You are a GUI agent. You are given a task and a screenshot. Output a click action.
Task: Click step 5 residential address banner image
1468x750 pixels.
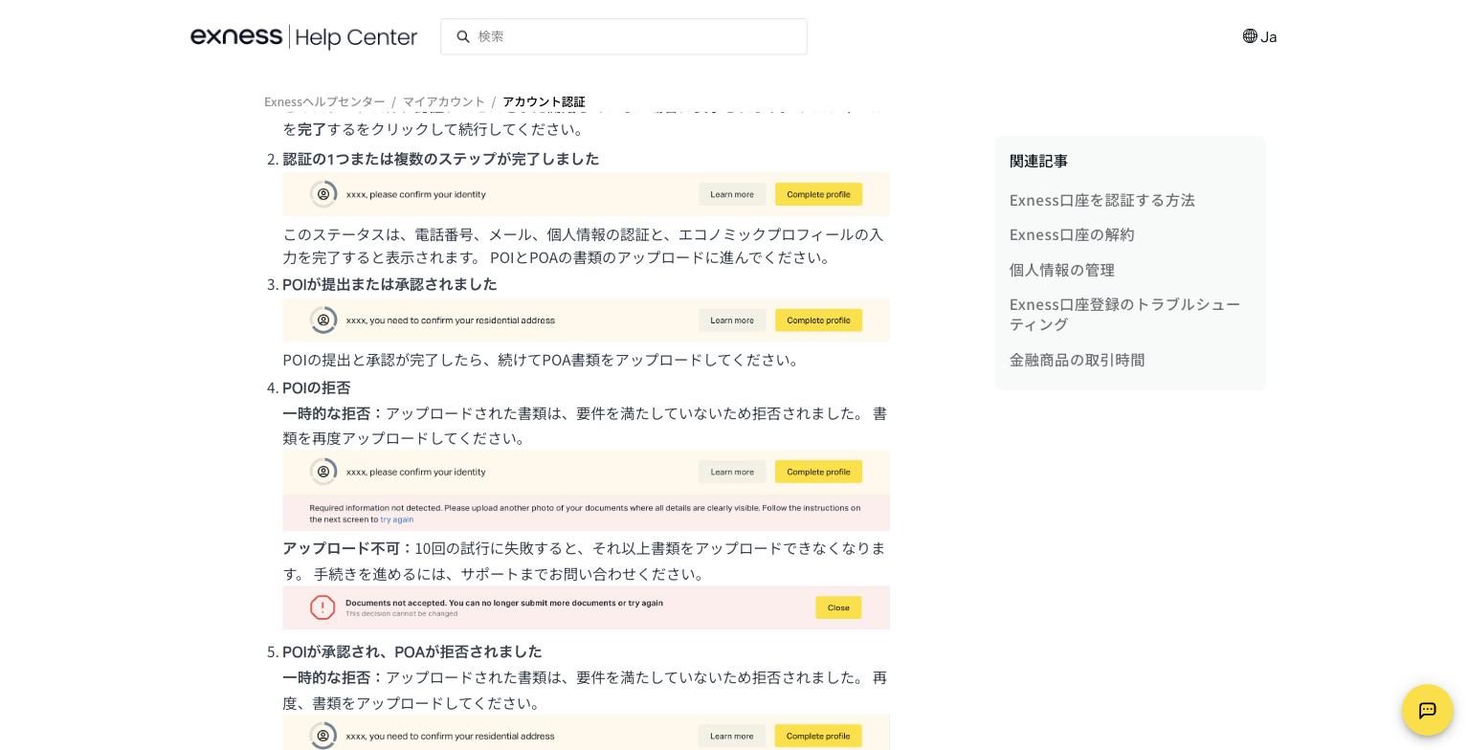click(x=586, y=733)
